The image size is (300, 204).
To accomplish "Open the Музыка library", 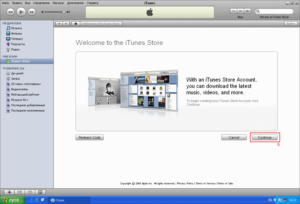I will (16, 28).
